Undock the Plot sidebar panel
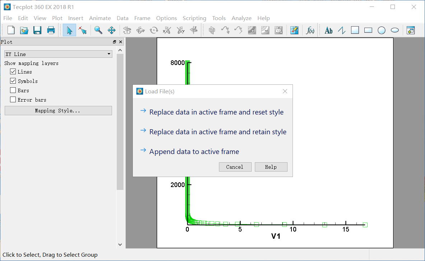The height and width of the screenshot is (261, 425). 115,42
